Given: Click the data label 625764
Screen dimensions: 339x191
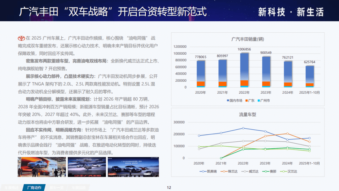Looking at the screenshot, I should click(309, 62).
